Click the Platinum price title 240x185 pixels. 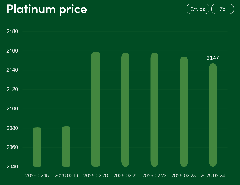47,9
